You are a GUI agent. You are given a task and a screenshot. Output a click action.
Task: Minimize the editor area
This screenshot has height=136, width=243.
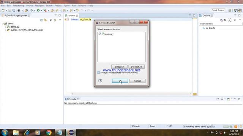click(x=190, y=15)
